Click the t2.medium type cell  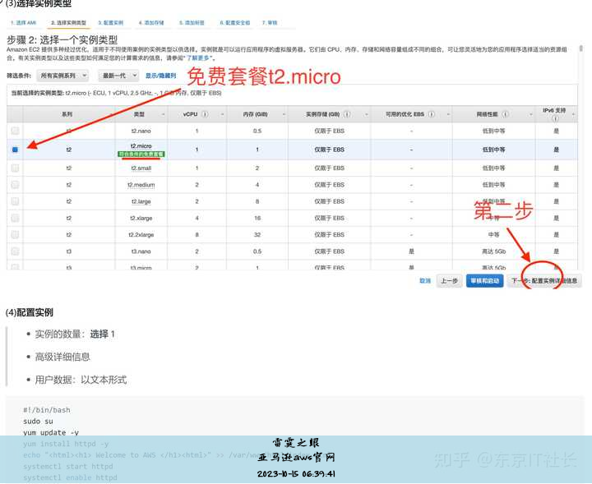pos(141,185)
